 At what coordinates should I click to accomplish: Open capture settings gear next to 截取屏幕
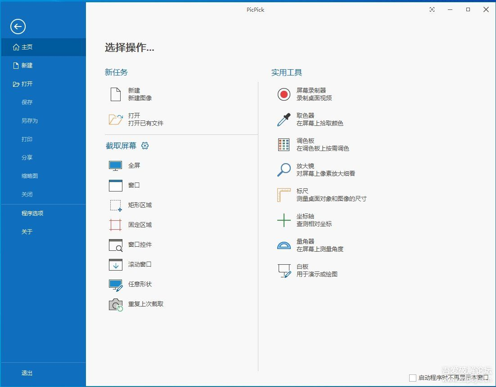[x=145, y=146]
